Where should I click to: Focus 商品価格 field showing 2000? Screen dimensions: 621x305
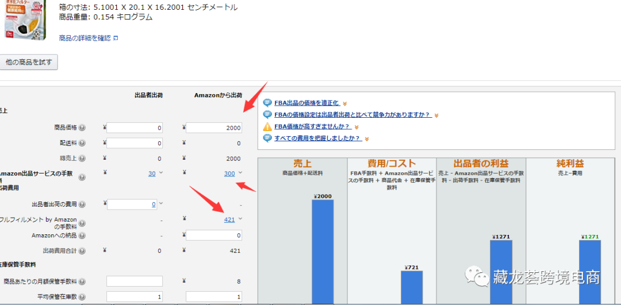pos(214,128)
